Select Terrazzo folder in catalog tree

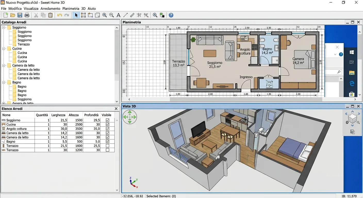tap(23, 44)
